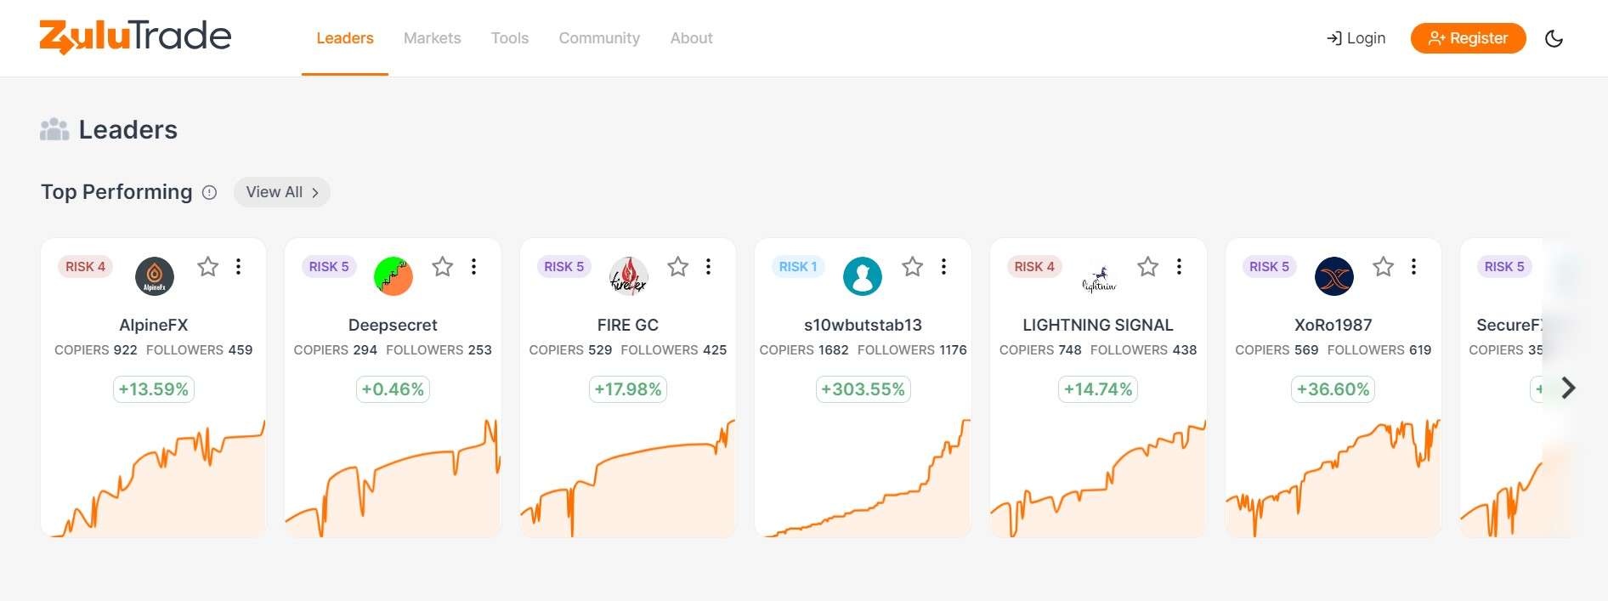Open the LIGHTNING SIGNAL more options menu
This screenshot has width=1608, height=601.
1179,267
